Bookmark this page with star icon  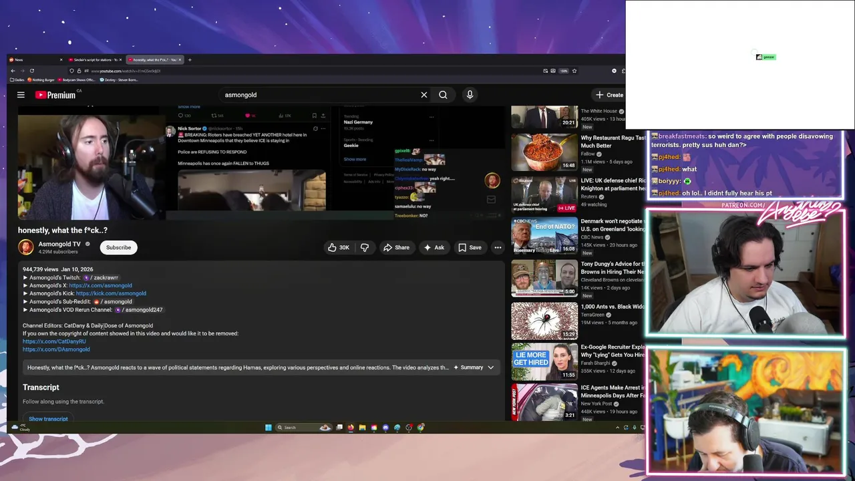coord(574,70)
